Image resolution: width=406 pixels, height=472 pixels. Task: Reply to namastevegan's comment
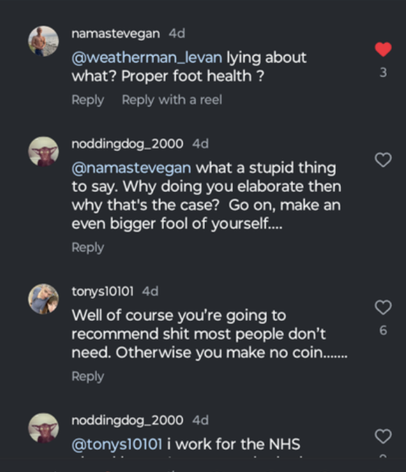pos(87,100)
